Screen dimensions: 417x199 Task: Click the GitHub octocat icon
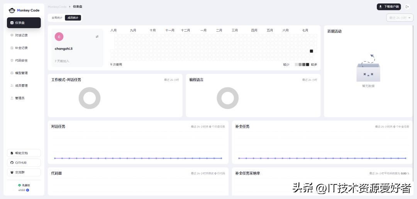tap(12, 163)
